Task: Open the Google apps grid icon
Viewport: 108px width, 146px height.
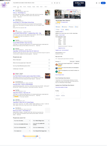Action: [99, 3]
